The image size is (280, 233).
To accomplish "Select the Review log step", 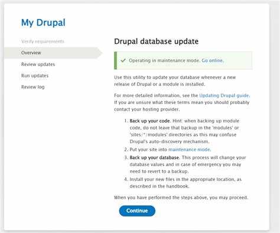I will pos(32,87).
